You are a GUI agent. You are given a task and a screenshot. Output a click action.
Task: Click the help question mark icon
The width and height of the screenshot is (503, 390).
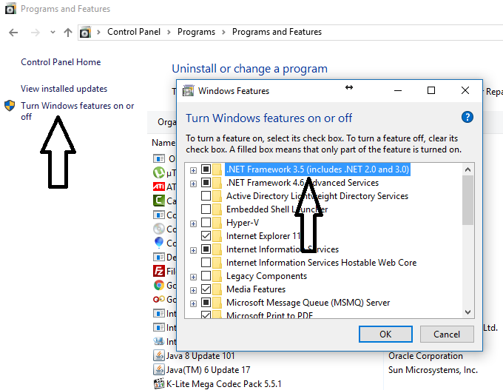pos(467,117)
